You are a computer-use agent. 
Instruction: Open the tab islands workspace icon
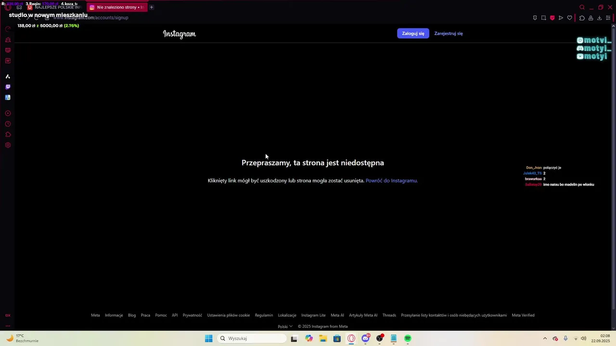click(19, 7)
